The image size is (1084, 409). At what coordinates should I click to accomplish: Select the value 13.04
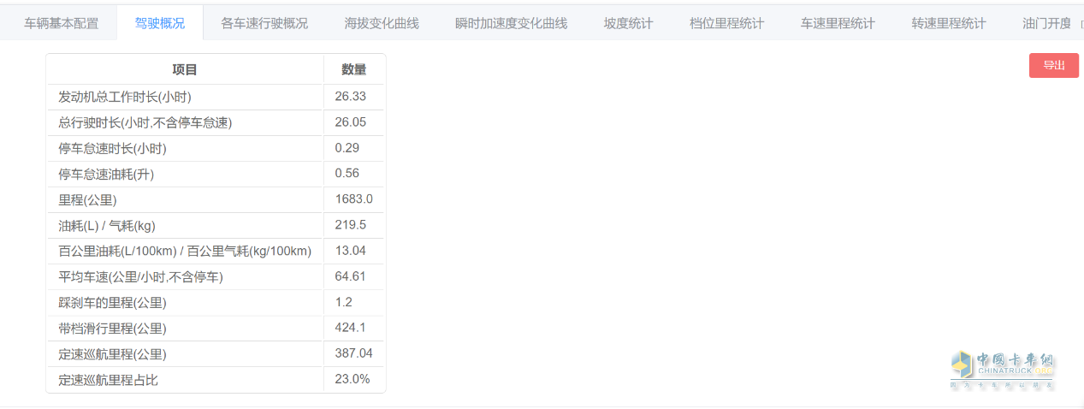point(351,250)
